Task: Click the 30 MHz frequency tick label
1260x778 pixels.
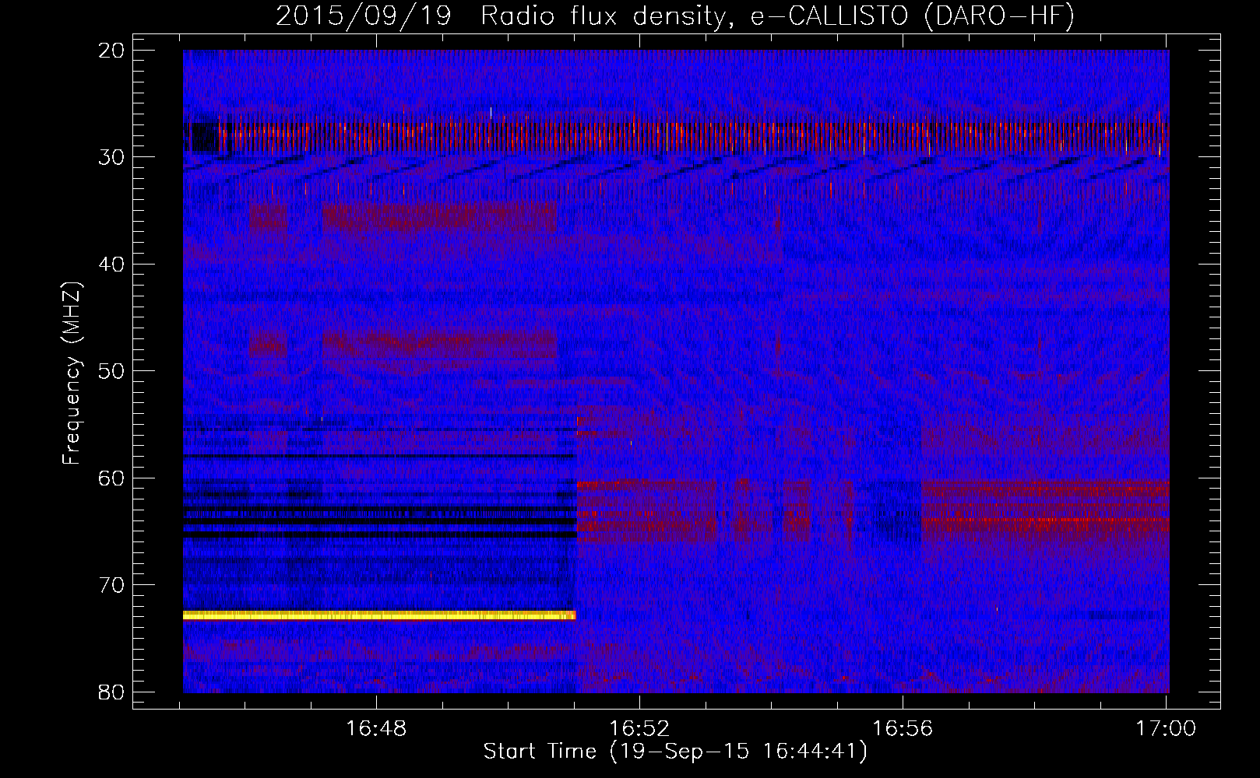Action: [112, 157]
